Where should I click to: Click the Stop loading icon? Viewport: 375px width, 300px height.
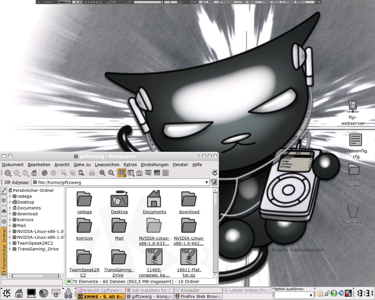click(53, 173)
